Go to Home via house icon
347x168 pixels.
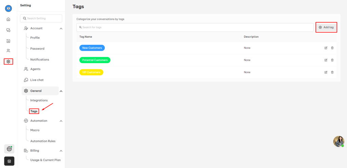[x=8, y=19]
